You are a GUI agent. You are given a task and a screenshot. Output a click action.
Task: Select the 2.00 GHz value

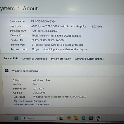pyautogui.click(x=97, y=27)
